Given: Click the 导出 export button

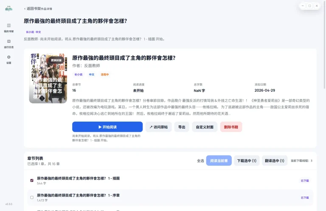Looking at the screenshot, I should [x=182, y=127].
